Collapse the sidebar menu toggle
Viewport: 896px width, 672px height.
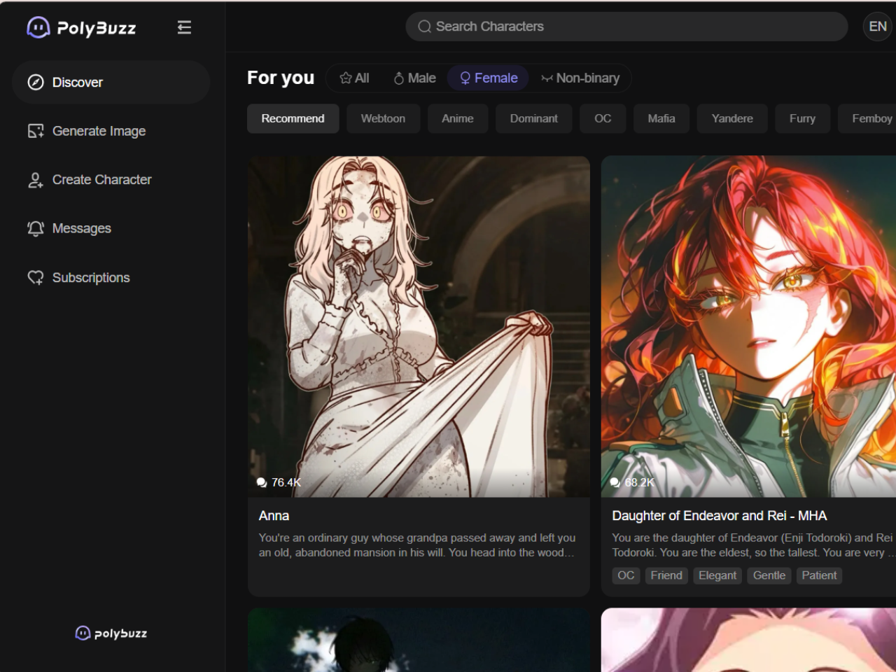184,27
